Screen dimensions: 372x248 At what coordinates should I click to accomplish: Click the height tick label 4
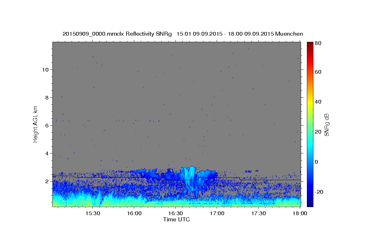pos(46,153)
